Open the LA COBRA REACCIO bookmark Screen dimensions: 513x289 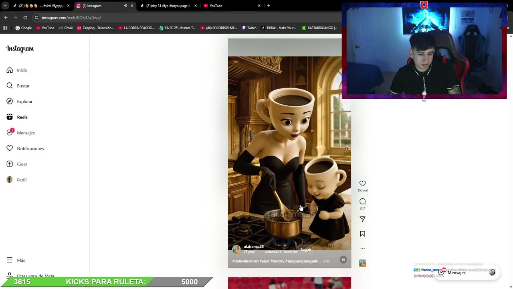(x=136, y=28)
